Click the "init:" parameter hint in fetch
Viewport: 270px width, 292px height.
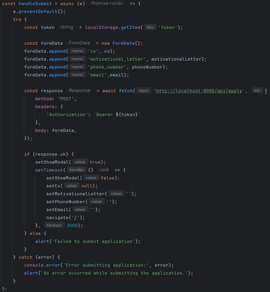pos(257,91)
